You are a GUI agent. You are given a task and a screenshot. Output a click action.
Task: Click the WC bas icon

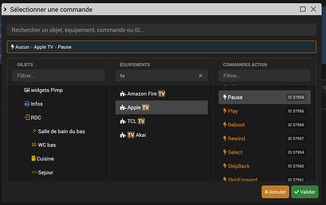pos(34,145)
